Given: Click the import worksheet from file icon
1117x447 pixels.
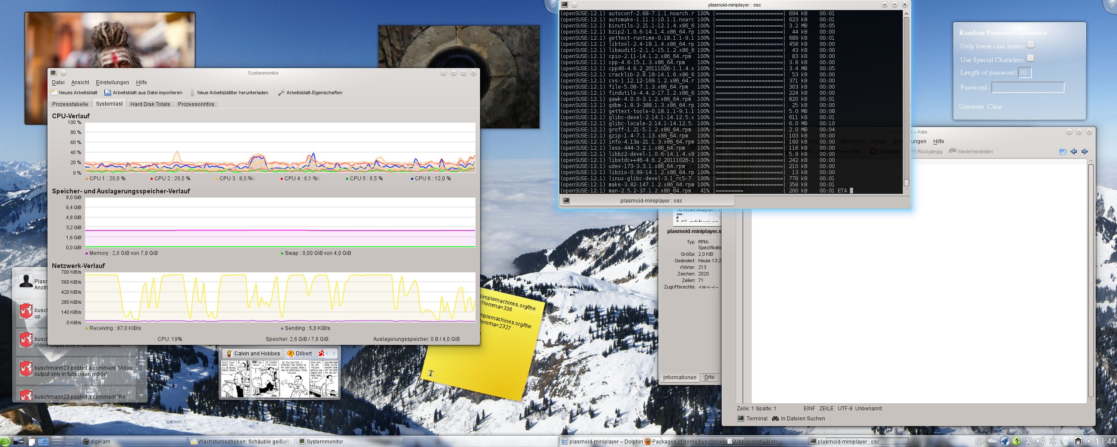Looking at the screenshot, I should point(107,93).
